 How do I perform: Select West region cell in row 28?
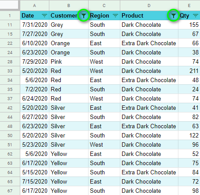[x=104, y=61]
